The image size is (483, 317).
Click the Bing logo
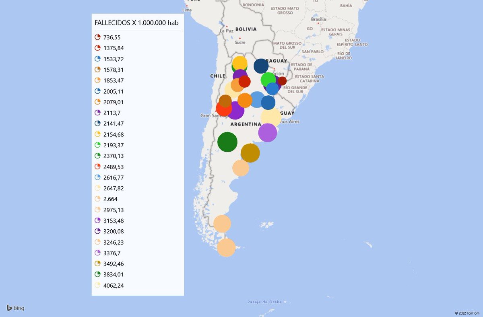tap(15, 308)
